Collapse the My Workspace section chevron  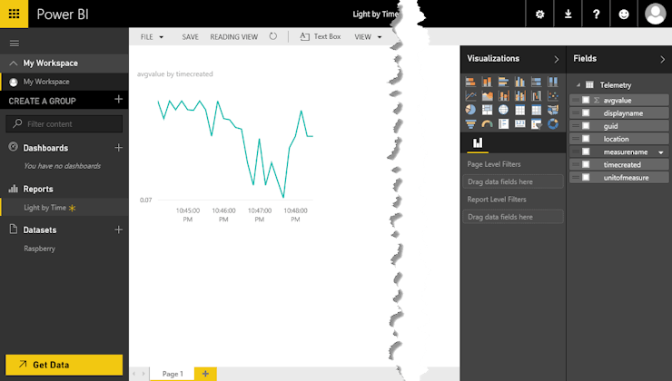pos(14,63)
